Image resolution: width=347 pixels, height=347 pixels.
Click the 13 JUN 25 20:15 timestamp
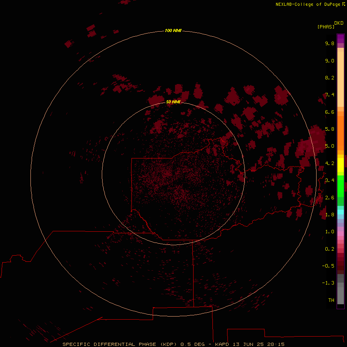[258, 344]
